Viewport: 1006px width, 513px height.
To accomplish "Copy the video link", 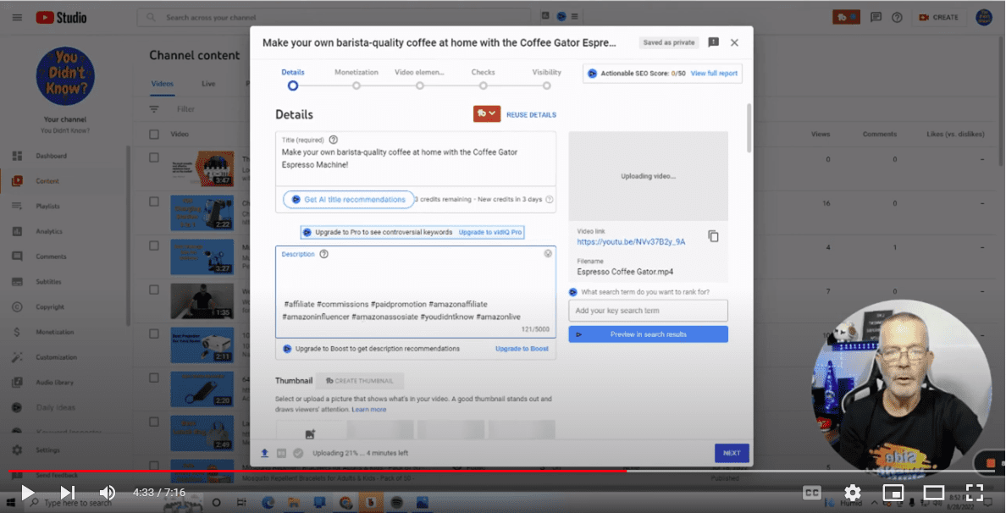I will (x=714, y=236).
